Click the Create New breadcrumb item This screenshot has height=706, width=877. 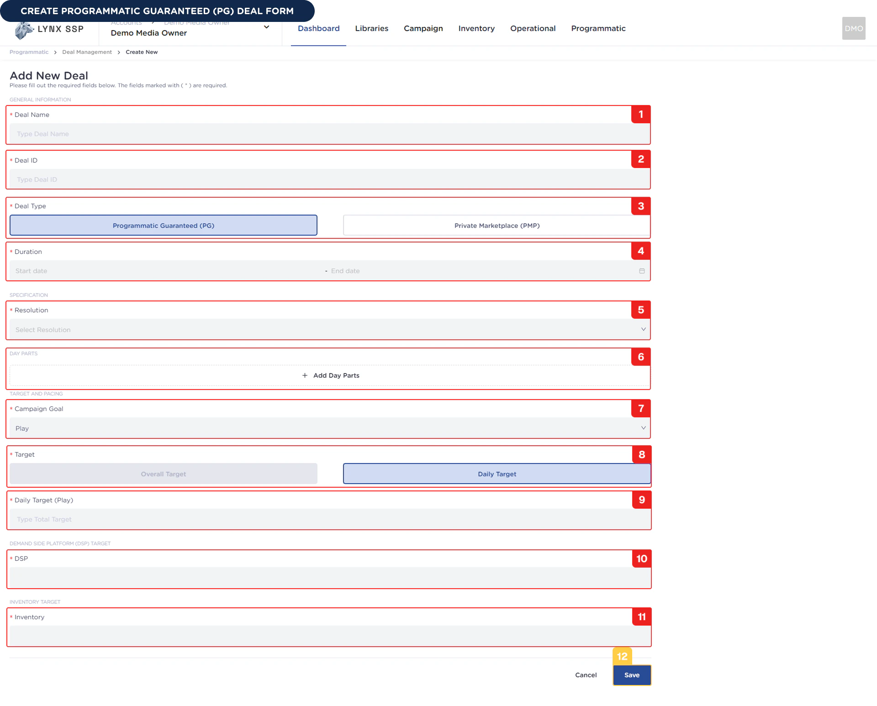point(142,52)
